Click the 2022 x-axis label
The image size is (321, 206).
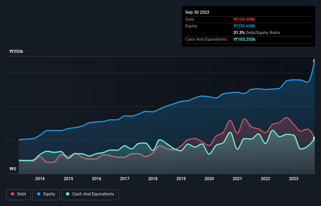pyautogui.click(x=265, y=179)
